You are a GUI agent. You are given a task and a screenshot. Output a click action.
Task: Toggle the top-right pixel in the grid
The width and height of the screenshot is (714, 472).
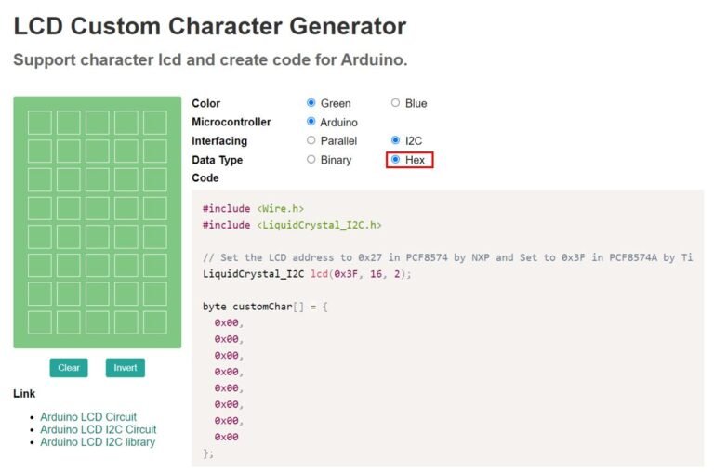coord(155,123)
